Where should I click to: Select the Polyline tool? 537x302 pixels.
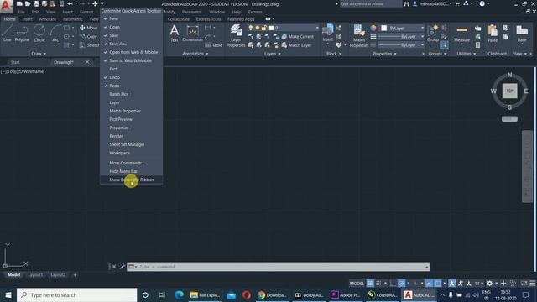point(22,33)
